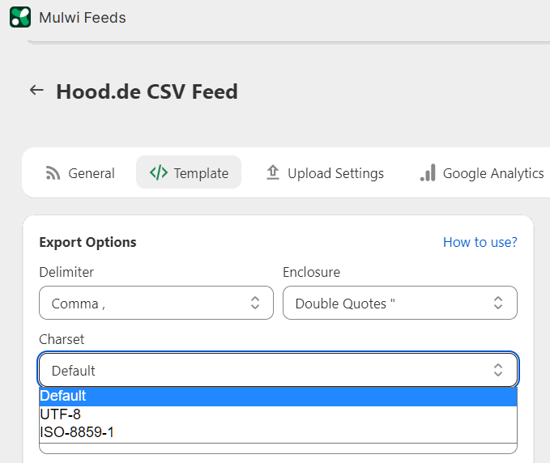
Task: Click the Charset field label
Action: coord(62,339)
